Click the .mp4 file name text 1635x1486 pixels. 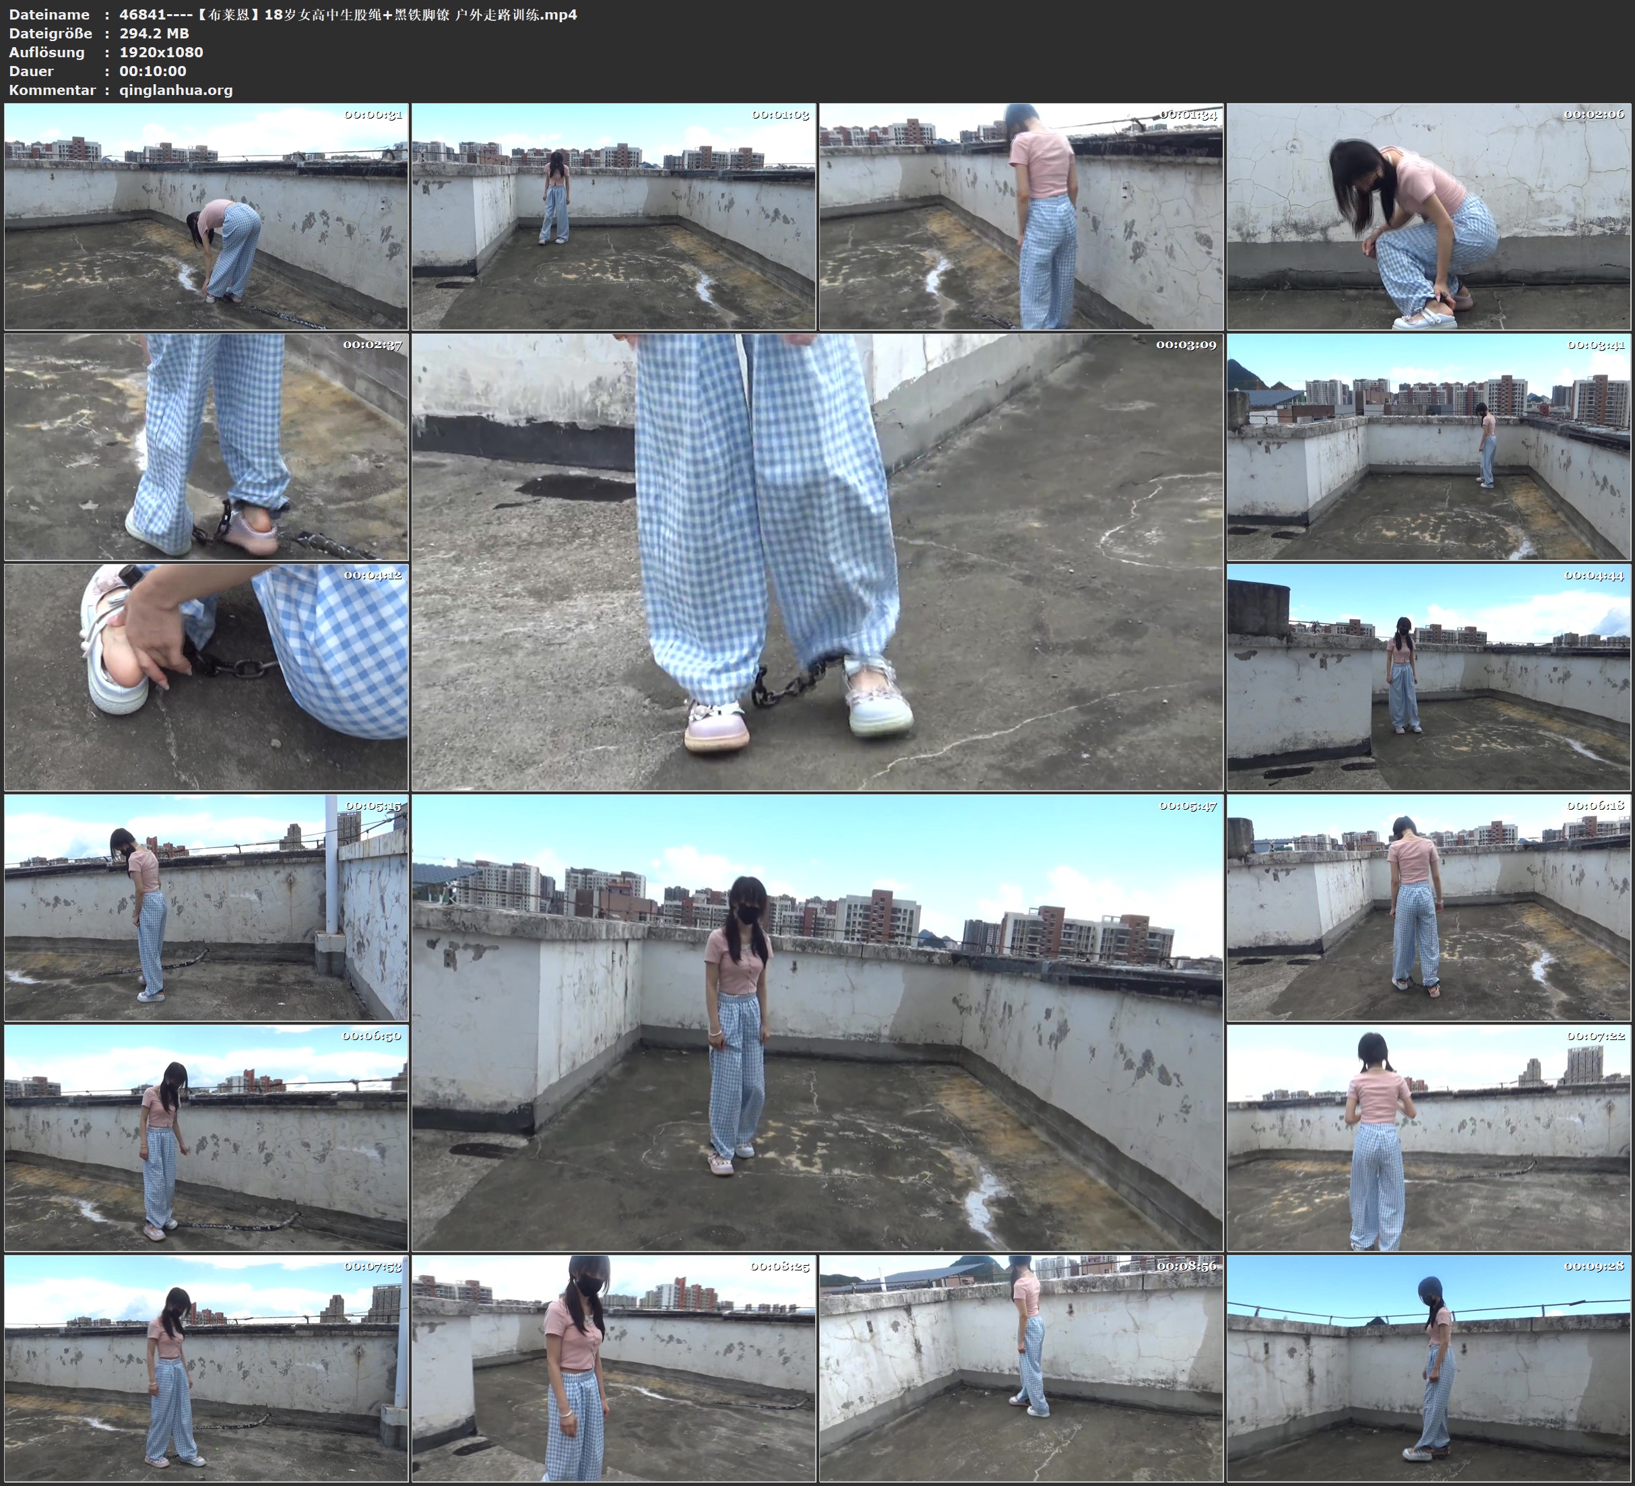click(348, 13)
